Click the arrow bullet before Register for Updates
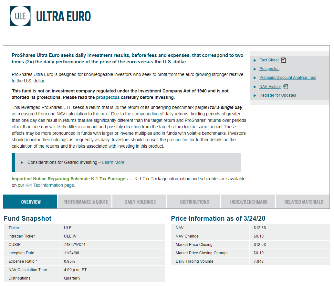Image resolution: width=334 pixels, height=286 pixels. pyautogui.click(x=255, y=95)
